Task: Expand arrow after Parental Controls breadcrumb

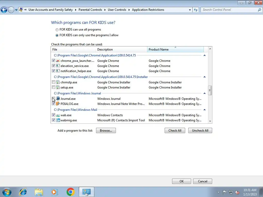Action: (105, 10)
